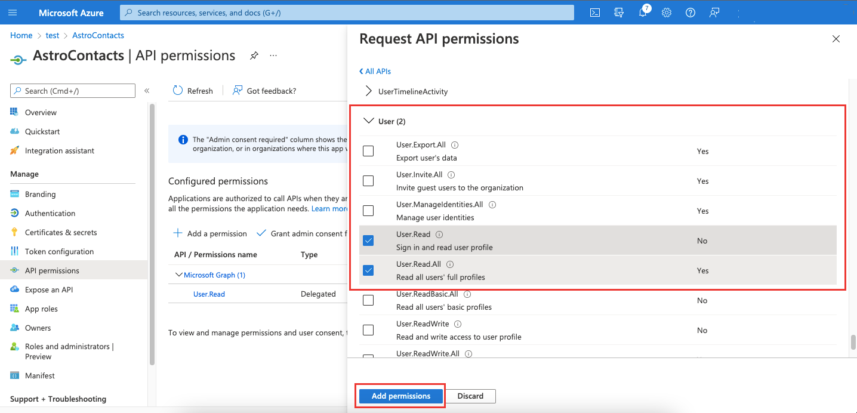Go to Home breadcrumb
This screenshot has height=413, width=857.
pyautogui.click(x=21, y=35)
